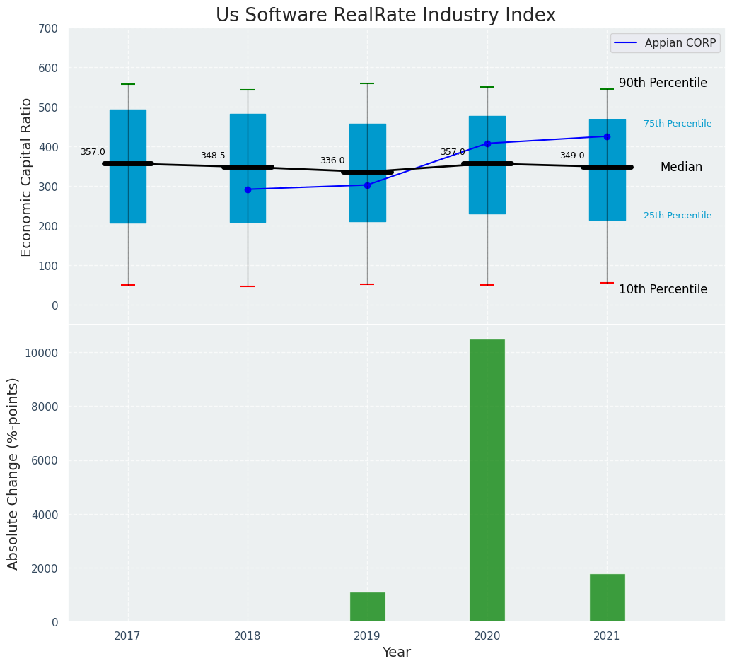Click the Appian CORP 2018 data point
732x666 pixels.
248,189
